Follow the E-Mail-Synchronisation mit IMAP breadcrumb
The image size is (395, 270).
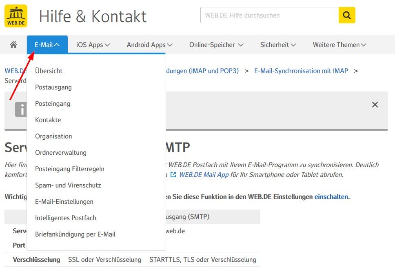(x=301, y=71)
